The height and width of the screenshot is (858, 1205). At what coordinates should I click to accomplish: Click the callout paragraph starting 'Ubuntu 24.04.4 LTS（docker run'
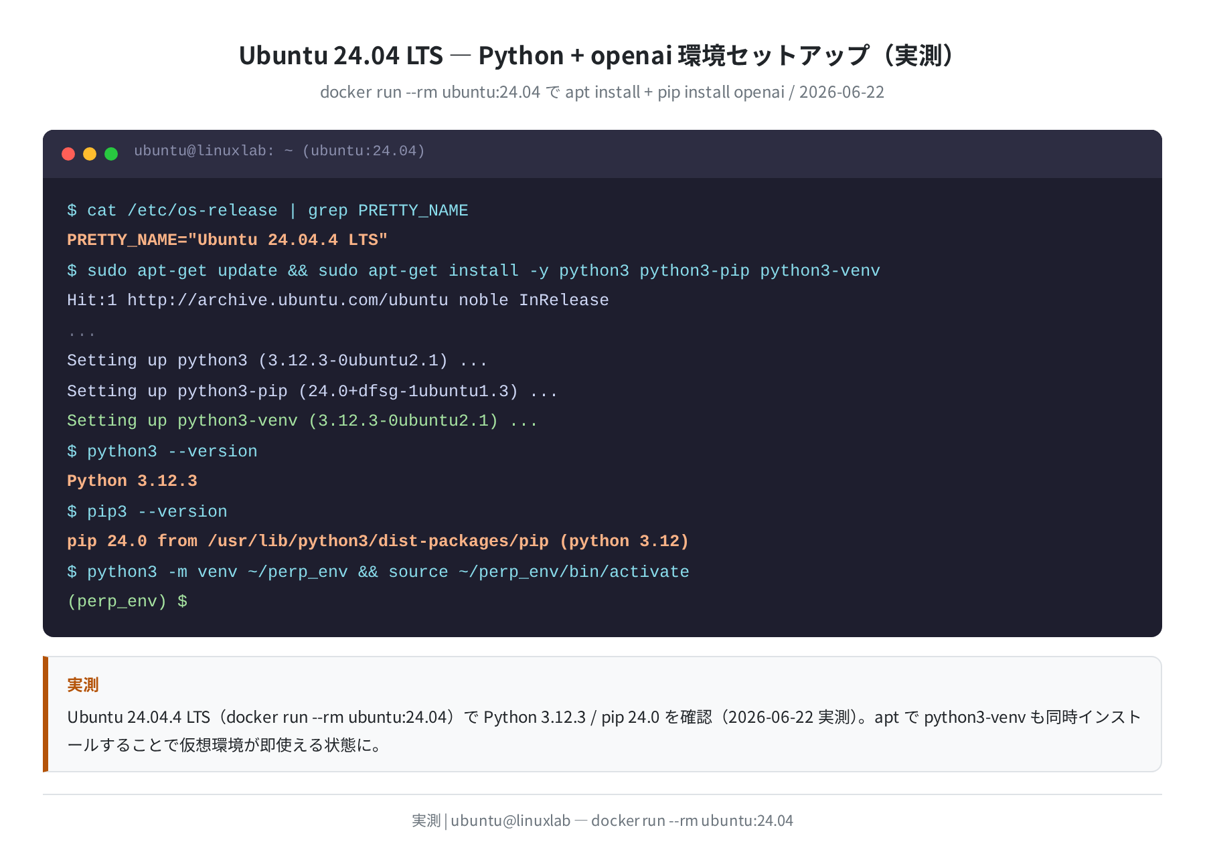(x=604, y=731)
